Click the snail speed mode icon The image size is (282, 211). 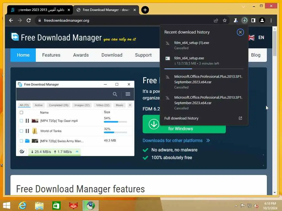coord(22,152)
